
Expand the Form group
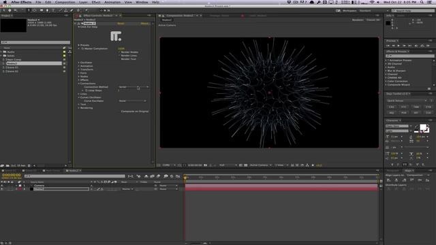click(x=79, y=73)
